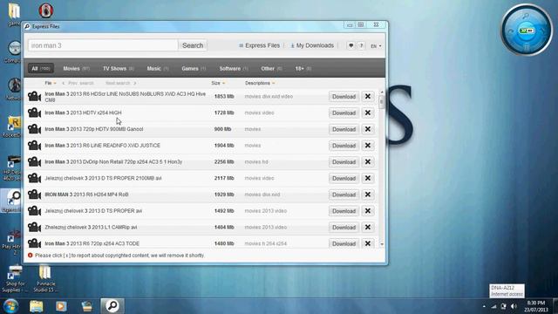
Task: Open Windows Explorer from the taskbar
Action: (x=37, y=306)
